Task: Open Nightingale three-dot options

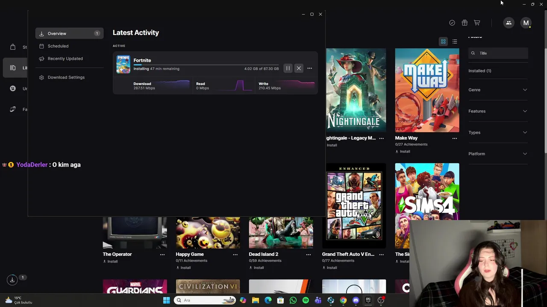Action: click(381, 138)
